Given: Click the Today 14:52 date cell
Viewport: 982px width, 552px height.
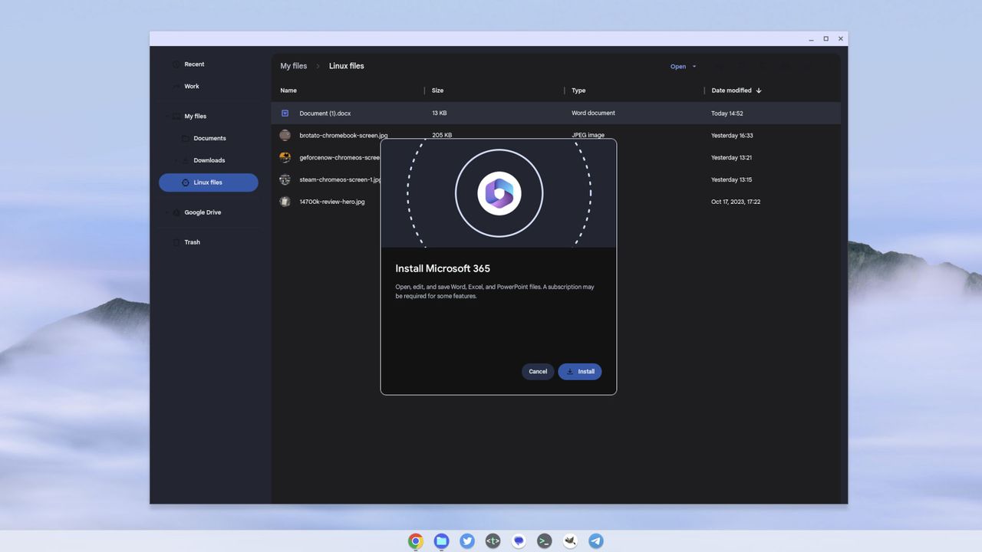Looking at the screenshot, I should coord(727,113).
